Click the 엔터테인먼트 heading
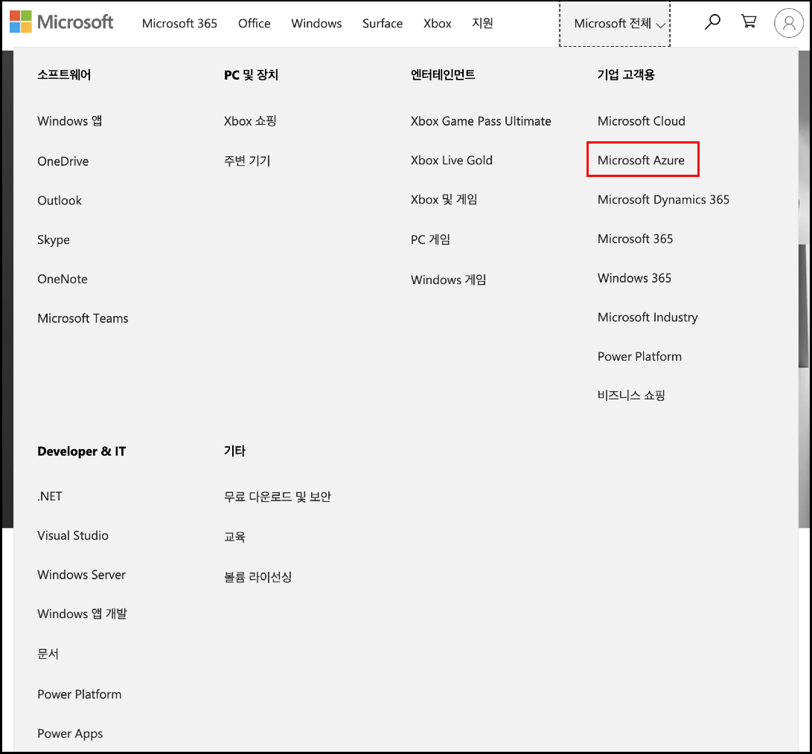This screenshot has height=754, width=812. 443,74
